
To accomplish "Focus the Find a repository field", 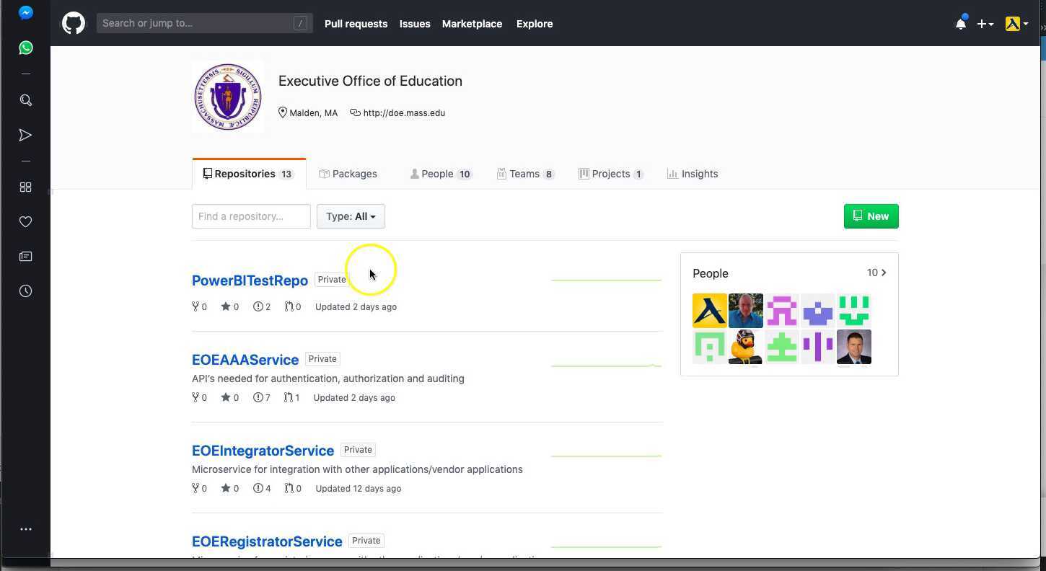I will coord(251,216).
